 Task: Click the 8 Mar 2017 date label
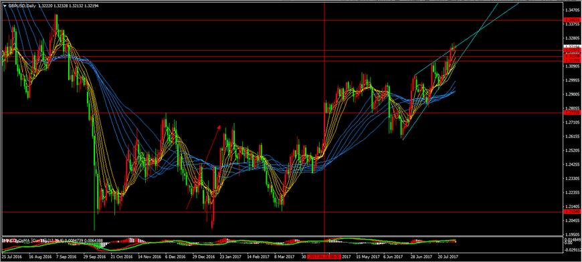coord(283,256)
